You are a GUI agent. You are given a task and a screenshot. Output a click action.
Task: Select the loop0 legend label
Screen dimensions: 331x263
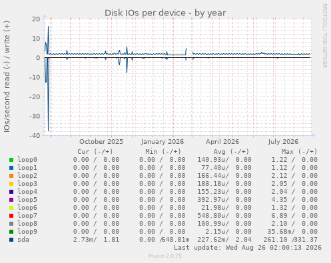(x=27, y=160)
